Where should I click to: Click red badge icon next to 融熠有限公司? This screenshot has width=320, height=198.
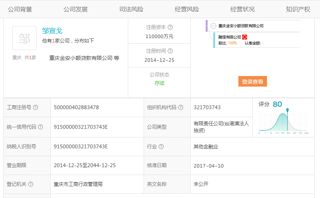click(x=244, y=37)
